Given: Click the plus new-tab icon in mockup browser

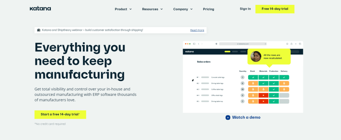Looking at the screenshot, I should point(296,44).
